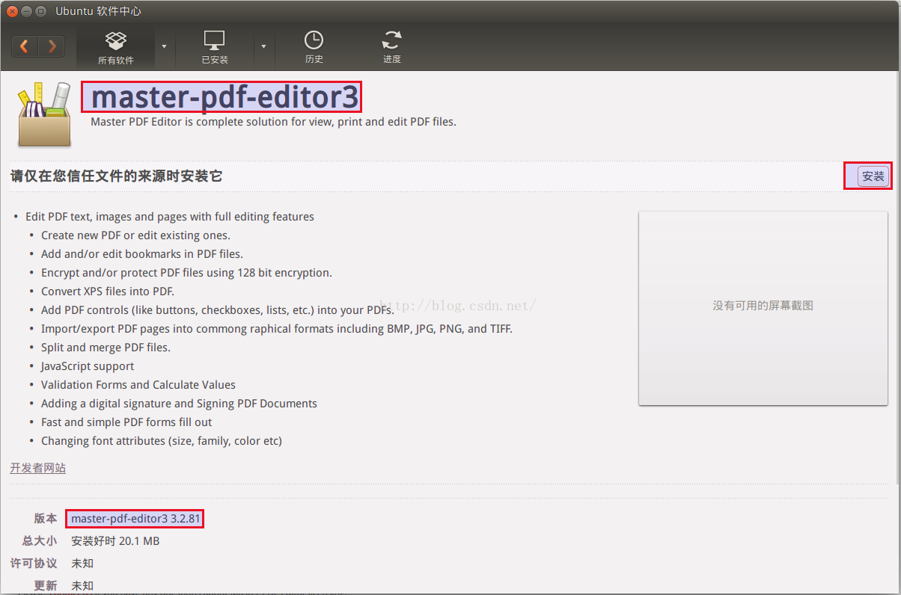
Task: Click the Master PDF Editor summary line
Action: click(273, 121)
